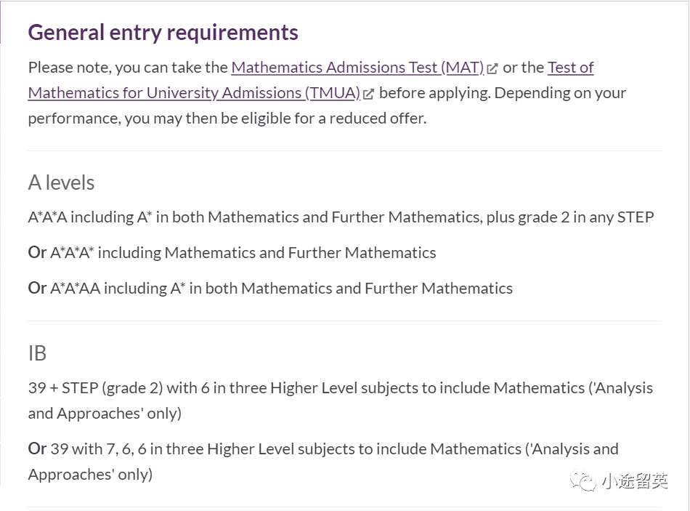The height and width of the screenshot is (511, 690).
Task: Click the 小途留英 watermark text
Action: [x=634, y=480]
